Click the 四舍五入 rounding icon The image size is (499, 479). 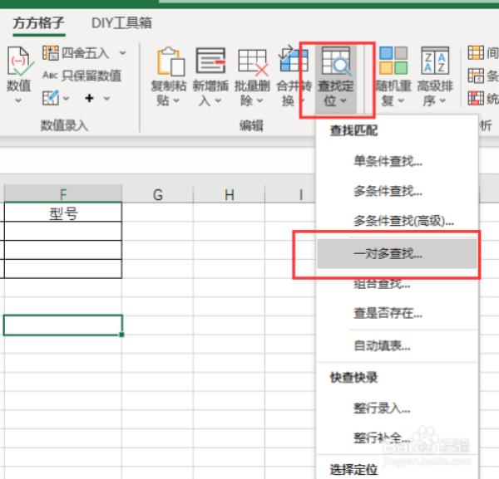point(51,53)
